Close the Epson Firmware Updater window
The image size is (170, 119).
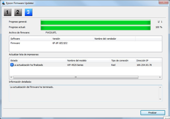coord(163,2)
